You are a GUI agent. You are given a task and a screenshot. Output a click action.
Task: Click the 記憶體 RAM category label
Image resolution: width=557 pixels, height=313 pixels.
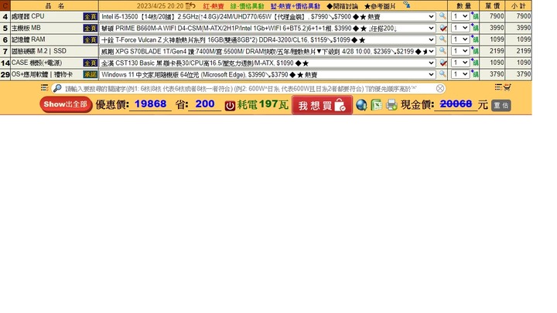pyautogui.click(x=29, y=39)
